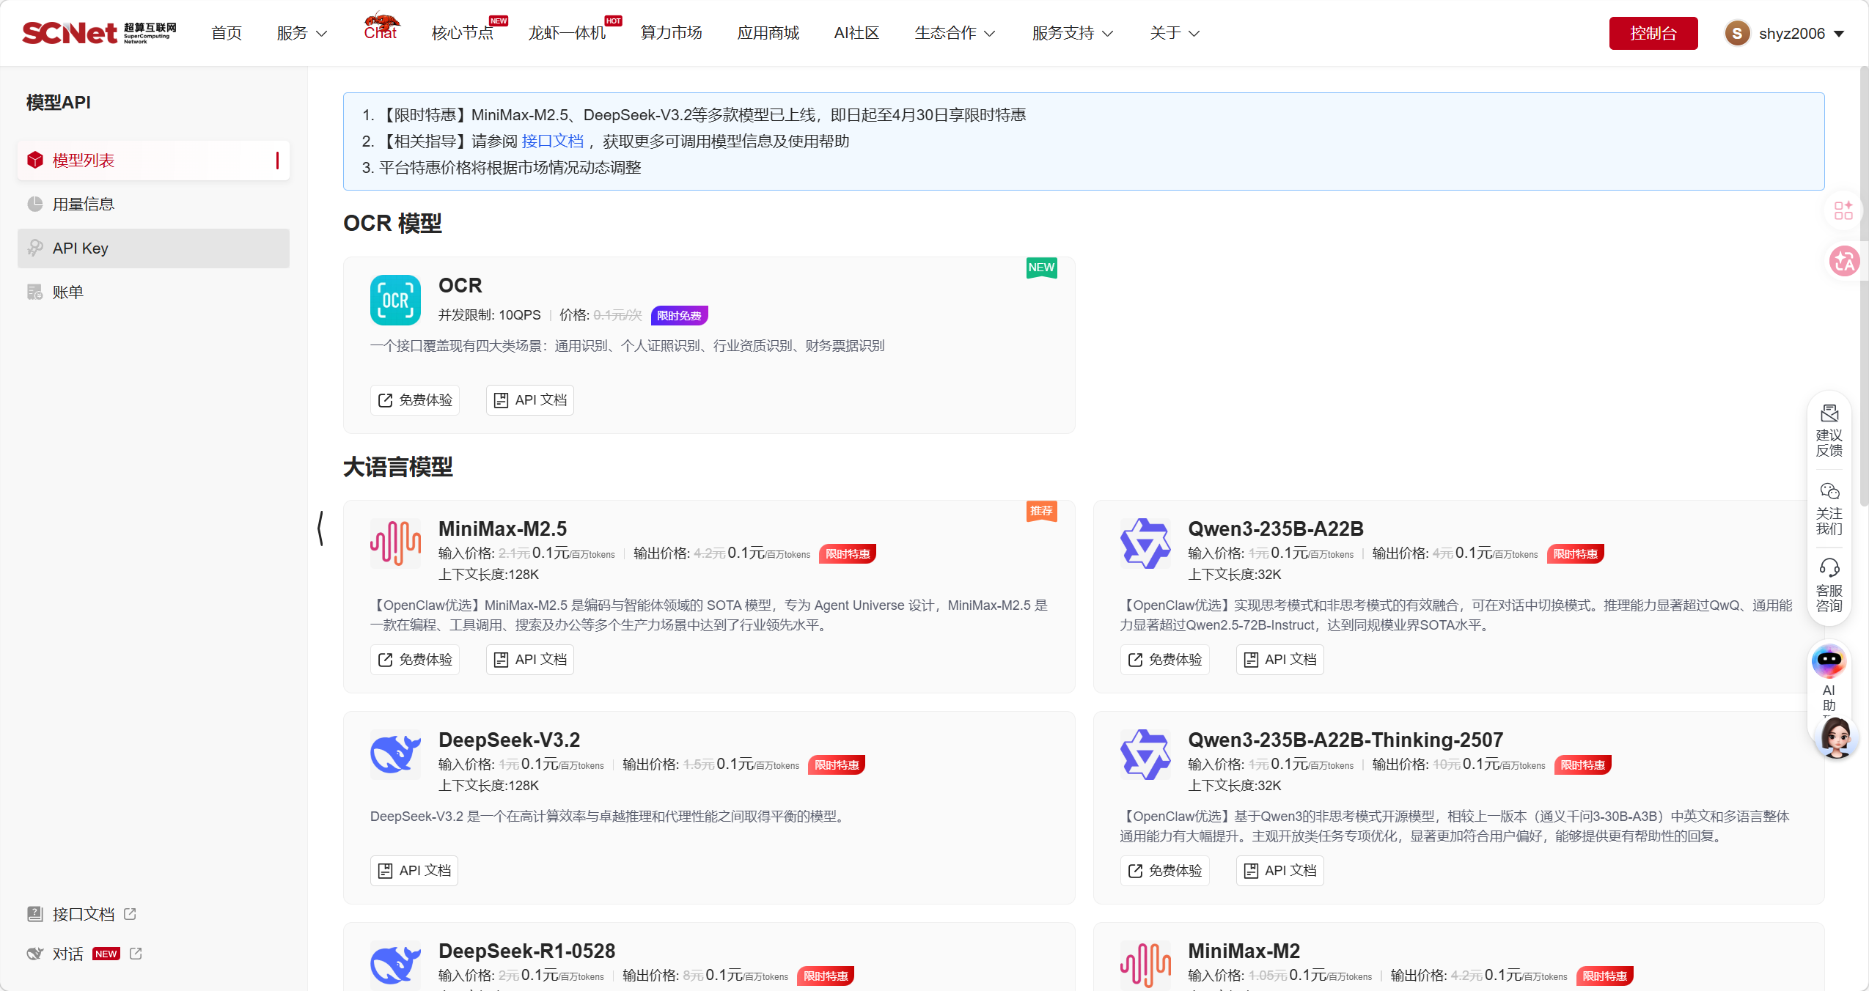Click external-link icon beside 接口文档
This screenshot has width=1869, height=991.
coord(130,914)
